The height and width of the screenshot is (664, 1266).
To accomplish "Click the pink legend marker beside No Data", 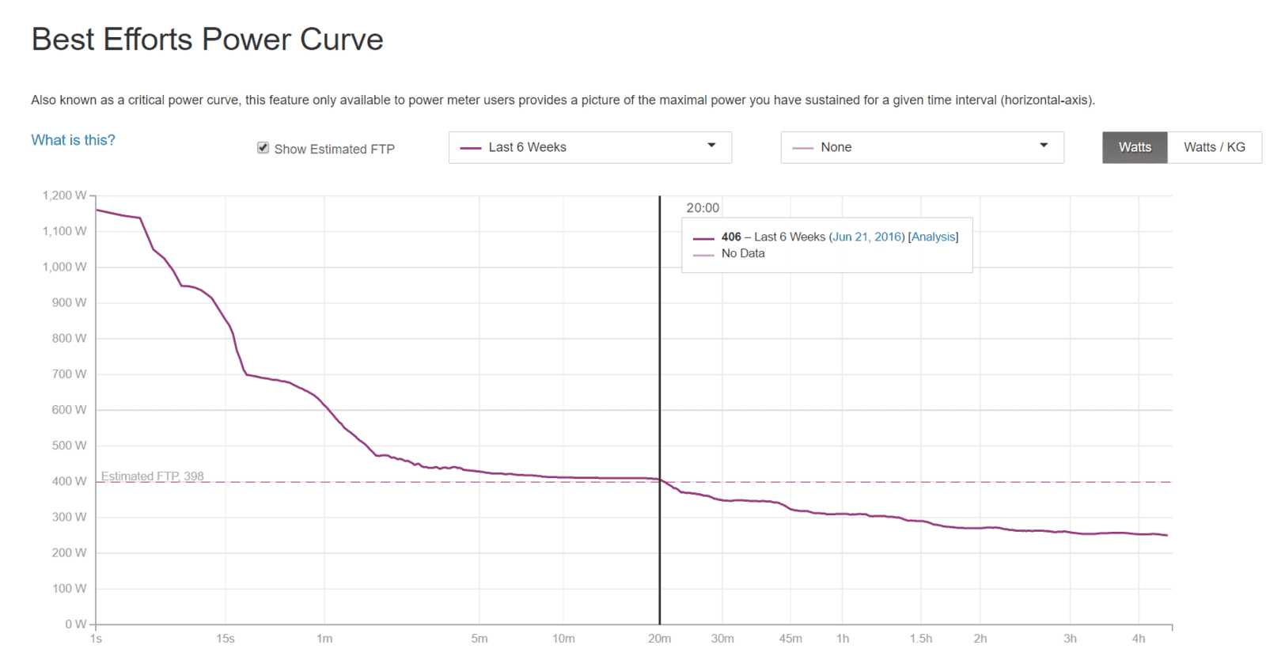I will coord(703,255).
